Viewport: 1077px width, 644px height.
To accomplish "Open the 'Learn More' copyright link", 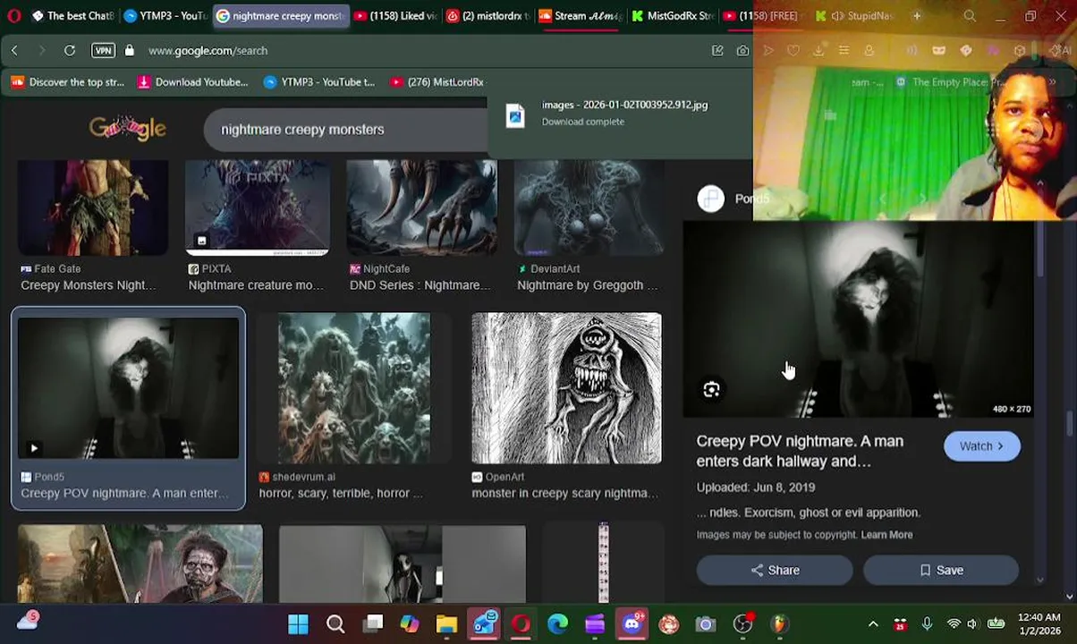I will [x=886, y=535].
